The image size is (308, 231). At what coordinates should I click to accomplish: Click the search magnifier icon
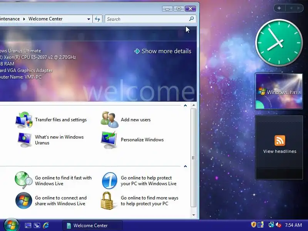(x=191, y=19)
